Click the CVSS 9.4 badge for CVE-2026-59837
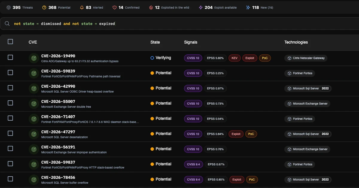 pos(194,164)
